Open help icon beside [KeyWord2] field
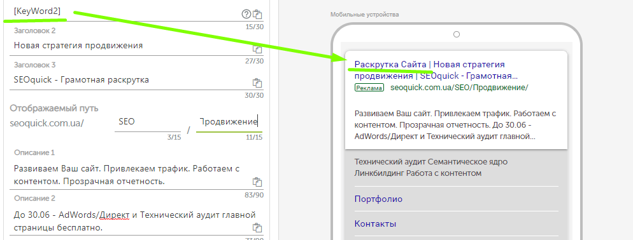 246,15
